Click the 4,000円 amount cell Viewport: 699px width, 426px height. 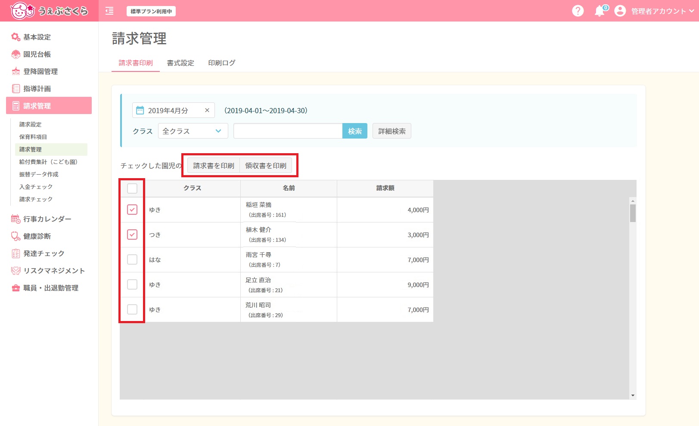tap(385, 210)
